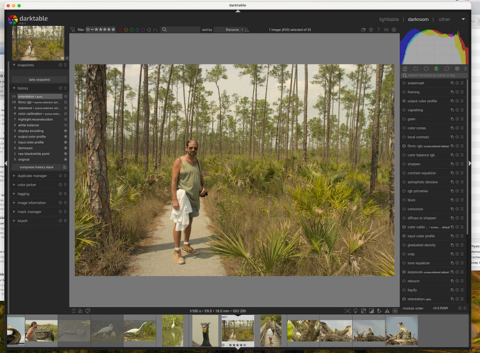Click the blue color label filter

[x=138, y=30]
